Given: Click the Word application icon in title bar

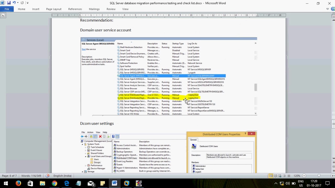Looking at the screenshot, I should (2, 3).
